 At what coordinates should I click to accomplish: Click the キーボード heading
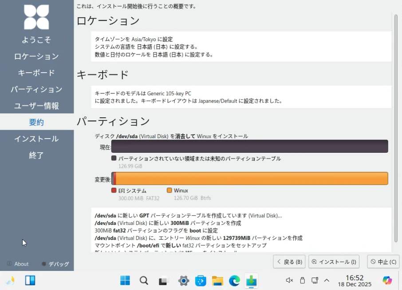click(x=102, y=75)
